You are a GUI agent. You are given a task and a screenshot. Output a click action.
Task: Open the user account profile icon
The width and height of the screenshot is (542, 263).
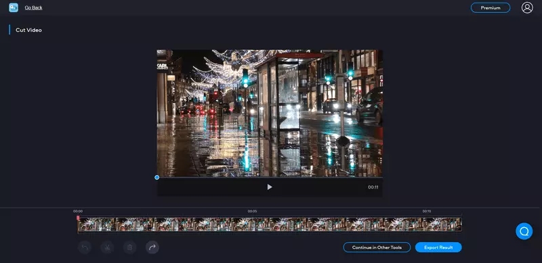tap(527, 7)
